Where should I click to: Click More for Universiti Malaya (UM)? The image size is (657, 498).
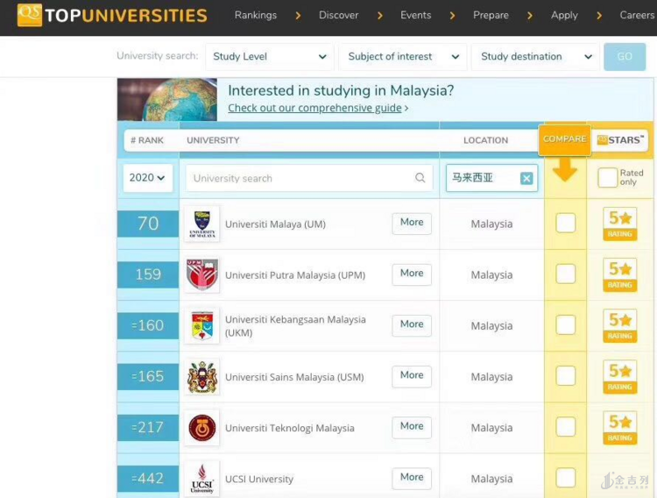412,224
